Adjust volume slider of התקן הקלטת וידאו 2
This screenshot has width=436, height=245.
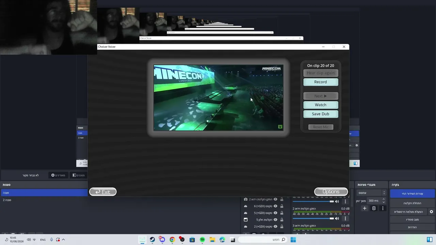coord(313,218)
